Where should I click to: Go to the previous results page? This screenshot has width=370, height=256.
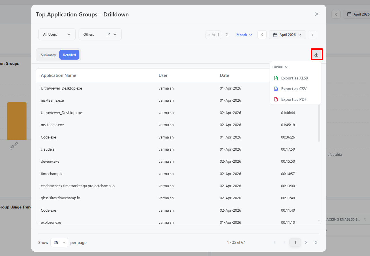285,242
